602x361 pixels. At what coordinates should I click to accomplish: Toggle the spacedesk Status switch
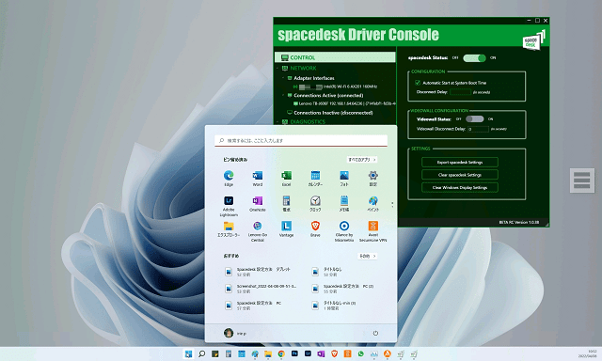coord(474,58)
